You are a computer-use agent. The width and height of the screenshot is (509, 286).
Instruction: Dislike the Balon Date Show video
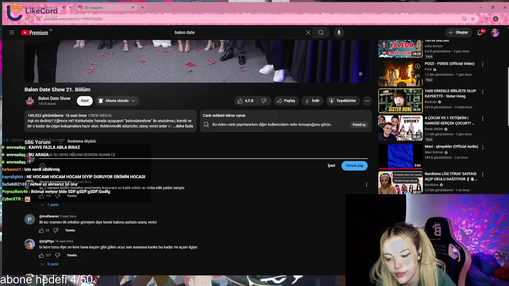coord(264,101)
